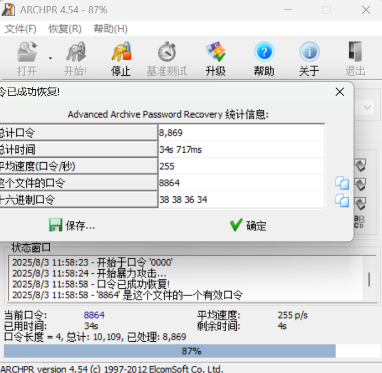Click the elapsed time 34s value
Image resolution: width=382 pixels, height=373 pixels.
click(x=91, y=326)
